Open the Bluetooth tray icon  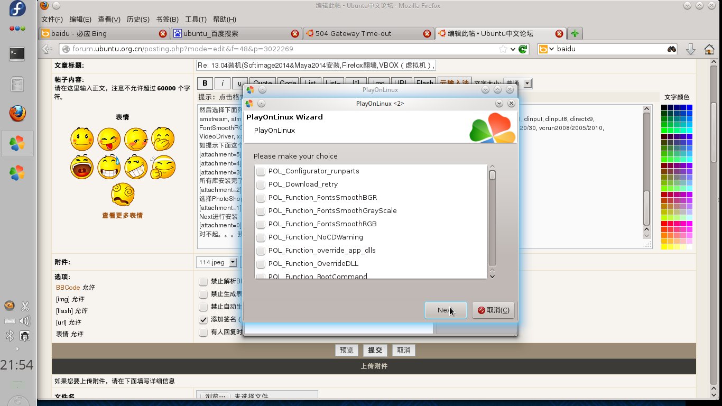10,336
